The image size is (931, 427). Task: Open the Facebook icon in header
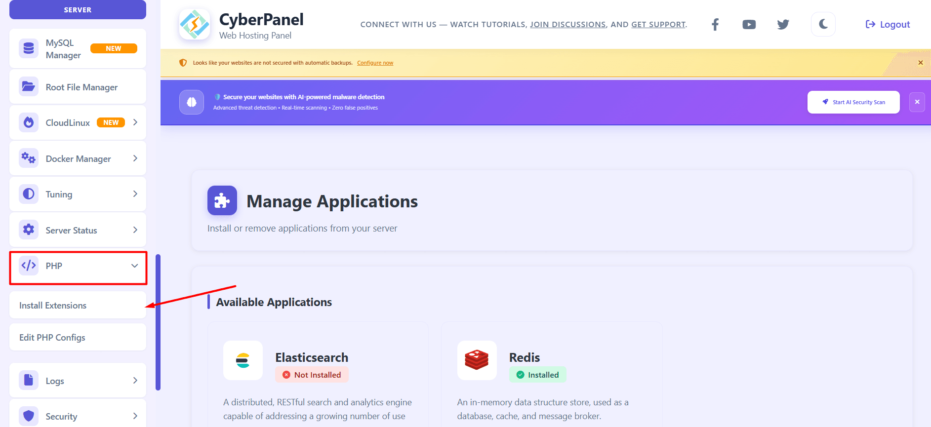click(715, 25)
